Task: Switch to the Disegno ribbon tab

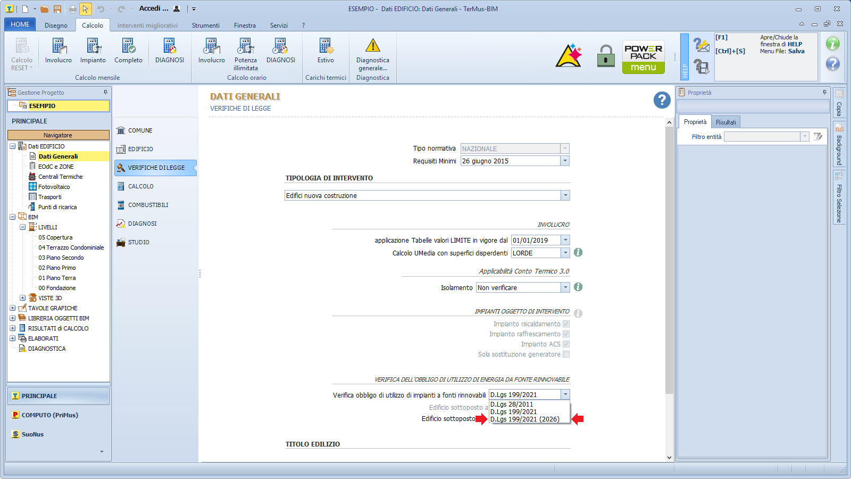Action: [56, 26]
